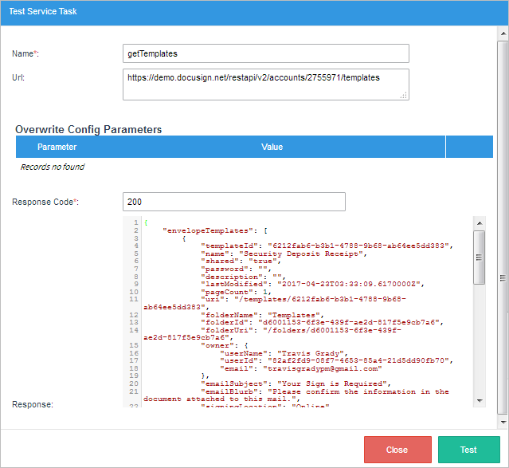Click the Parameter column header

click(x=57, y=147)
